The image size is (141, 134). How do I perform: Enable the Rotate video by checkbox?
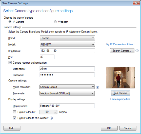[x=15, y=112]
